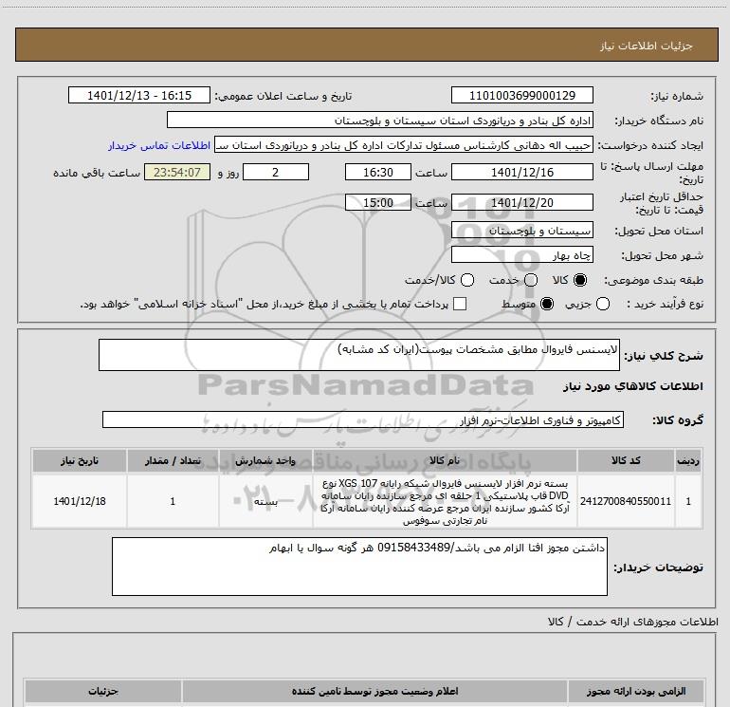Click the تعداد / مقدار column header
Screen dimensions: 730x707
click(173, 460)
